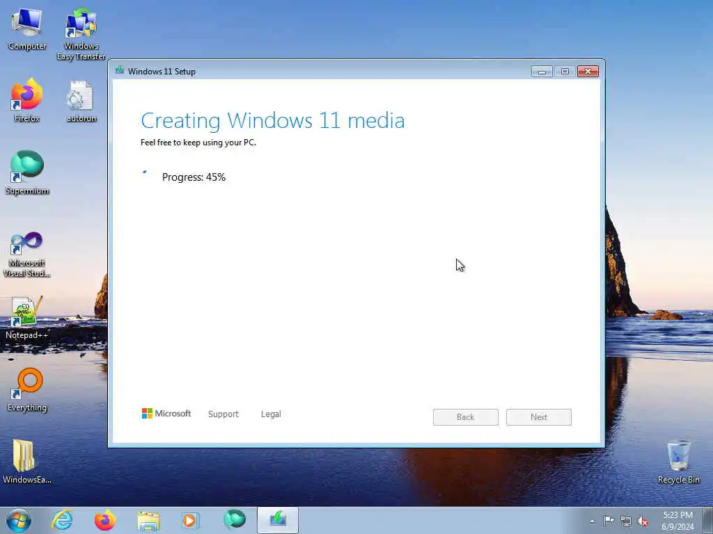
Task: Select the Supermium desktop shortcut
Action: point(27,173)
